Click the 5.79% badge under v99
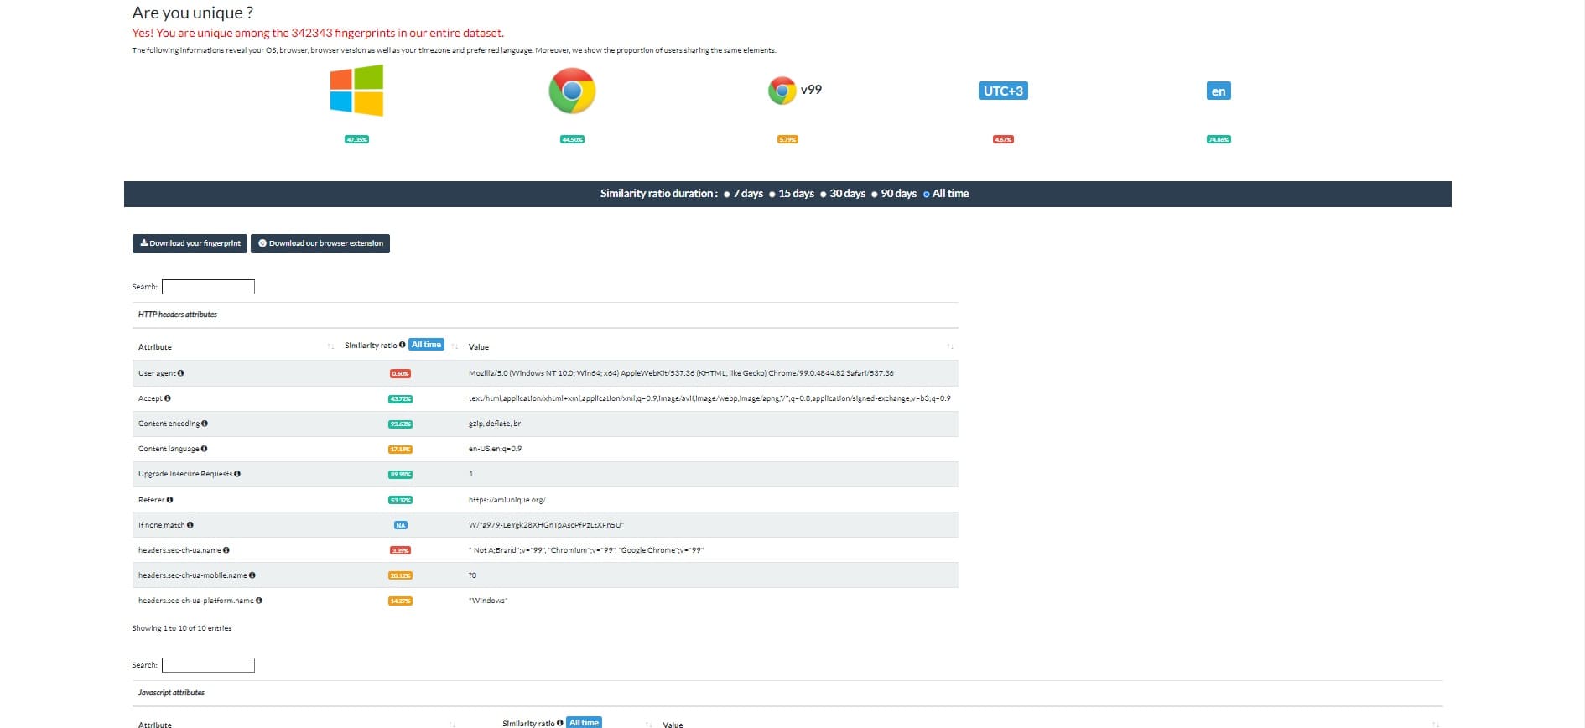Image resolution: width=1585 pixels, height=728 pixels. tap(787, 139)
